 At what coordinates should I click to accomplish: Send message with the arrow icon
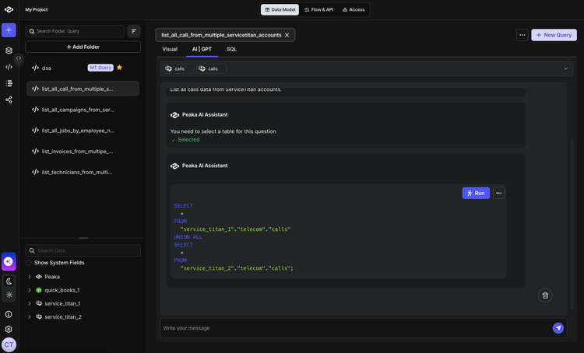pyautogui.click(x=558, y=328)
